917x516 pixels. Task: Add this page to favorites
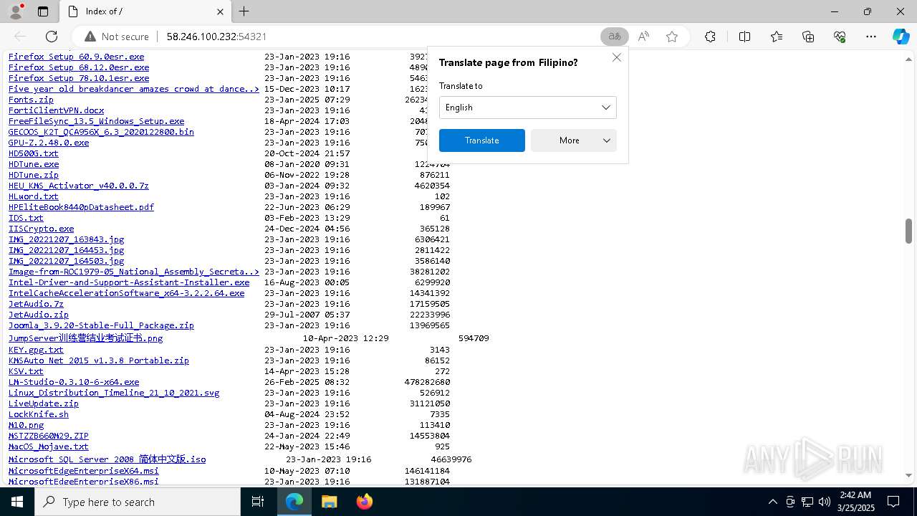[672, 37]
